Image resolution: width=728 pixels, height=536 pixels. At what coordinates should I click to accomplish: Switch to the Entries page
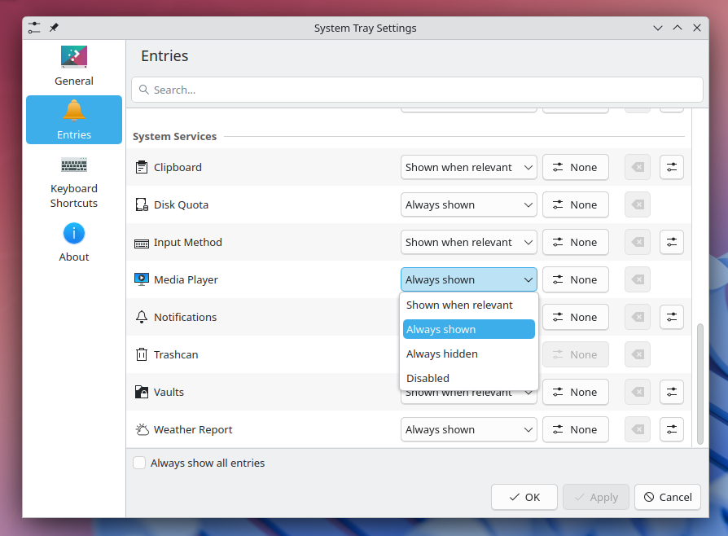74,120
